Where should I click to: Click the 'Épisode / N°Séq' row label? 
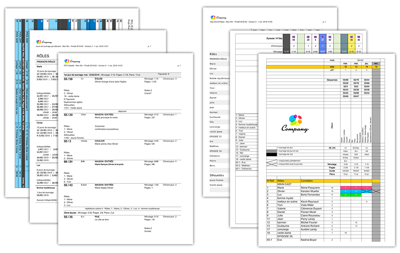click(x=274, y=38)
